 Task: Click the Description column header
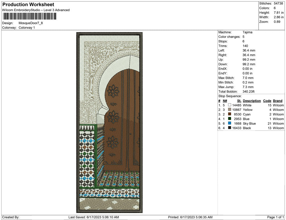[252, 100]
